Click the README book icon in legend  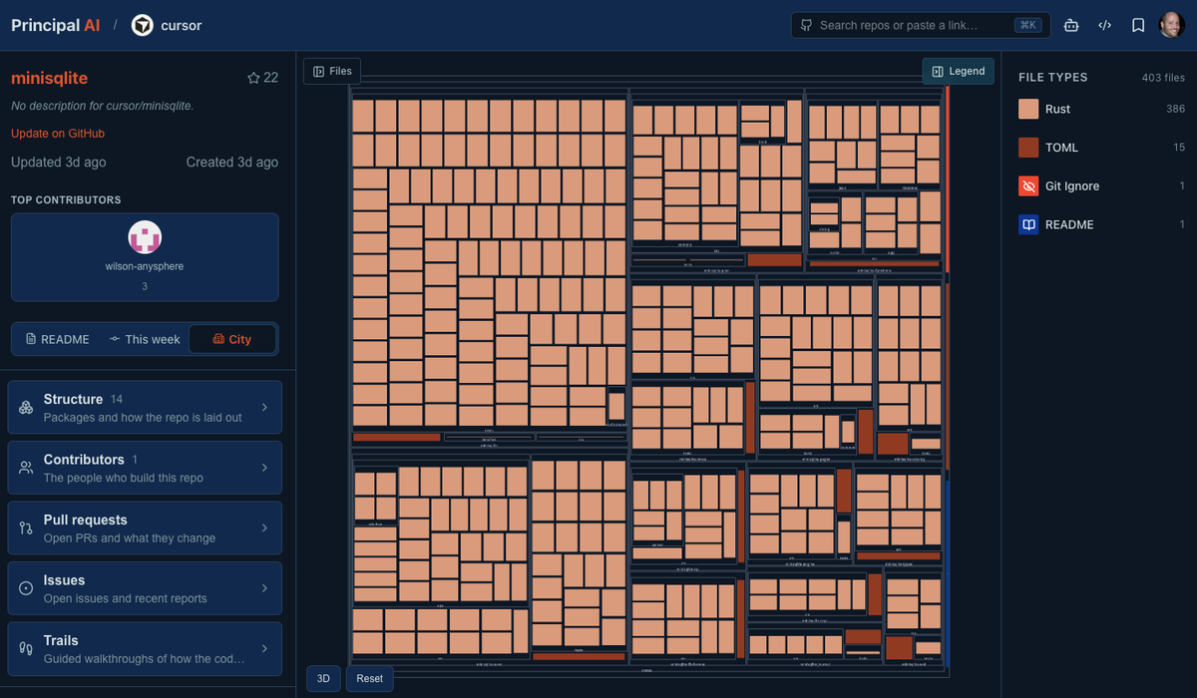pyautogui.click(x=1028, y=224)
